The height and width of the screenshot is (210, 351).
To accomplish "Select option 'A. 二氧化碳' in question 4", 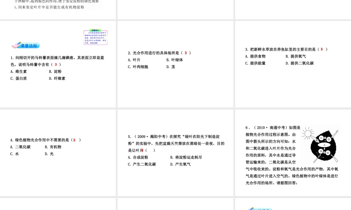I will [x=20, y=147].
